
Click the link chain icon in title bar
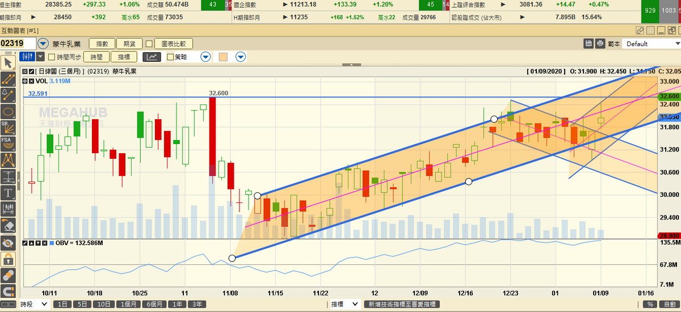coord(640,30)
